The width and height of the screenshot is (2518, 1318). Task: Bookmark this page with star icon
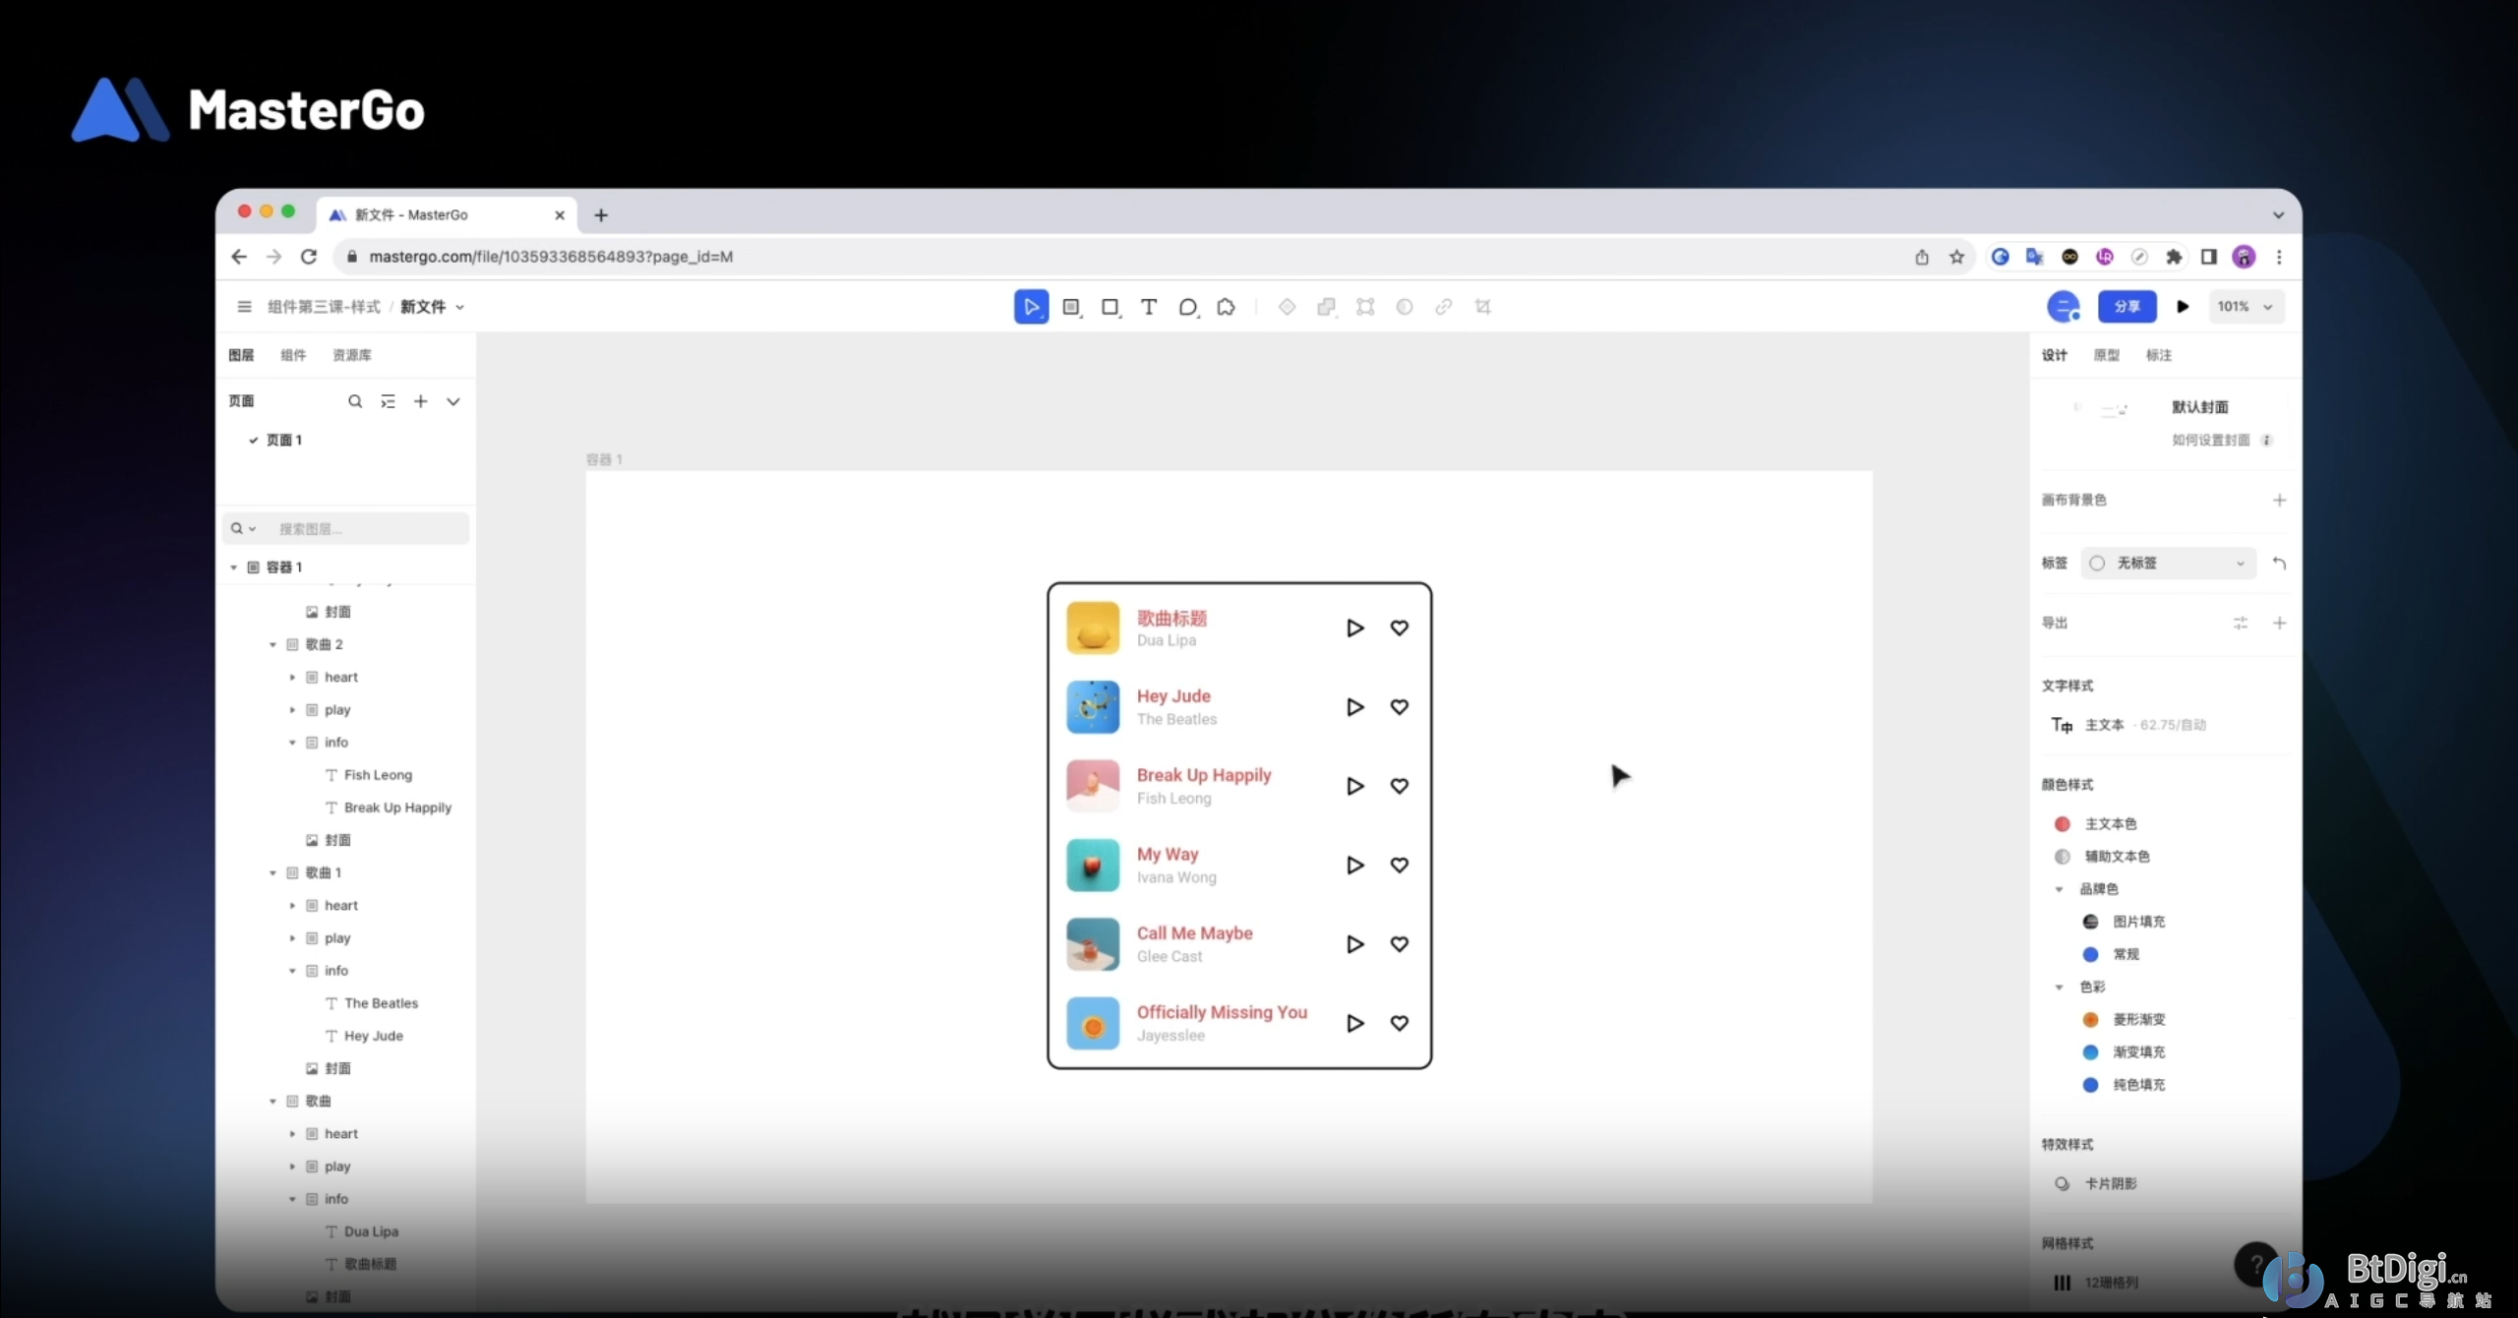pyautogui.click(x=1956, y=257)
